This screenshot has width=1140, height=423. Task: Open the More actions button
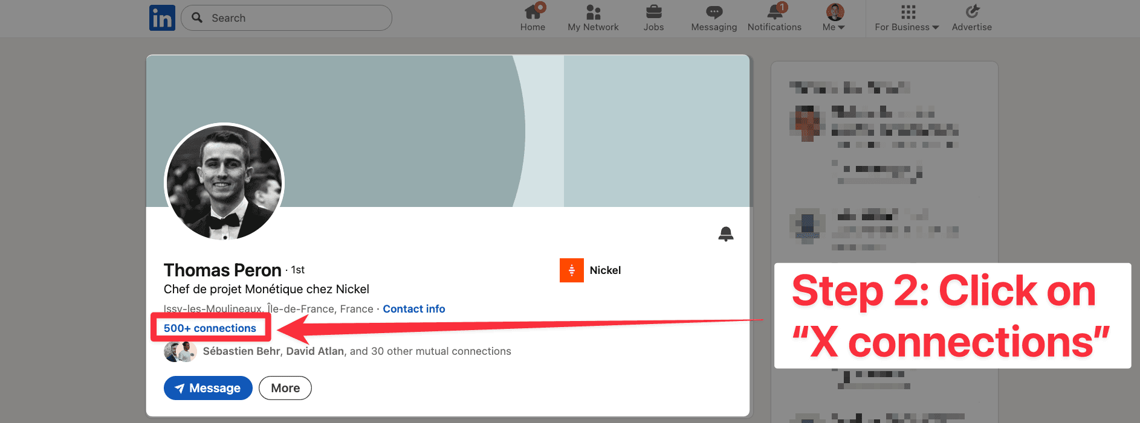[x=285, y=388]
